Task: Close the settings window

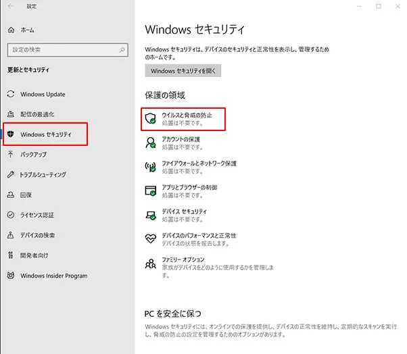Action: click(398, 6)
